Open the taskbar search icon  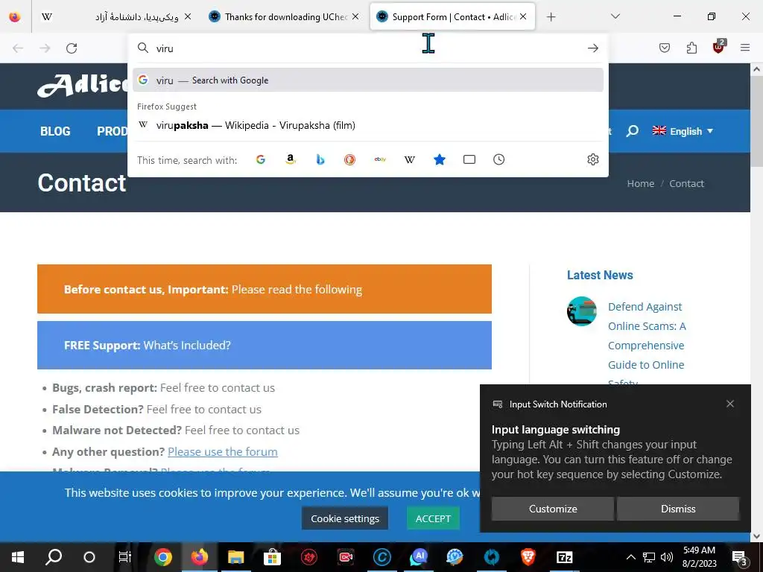(54, 557)
